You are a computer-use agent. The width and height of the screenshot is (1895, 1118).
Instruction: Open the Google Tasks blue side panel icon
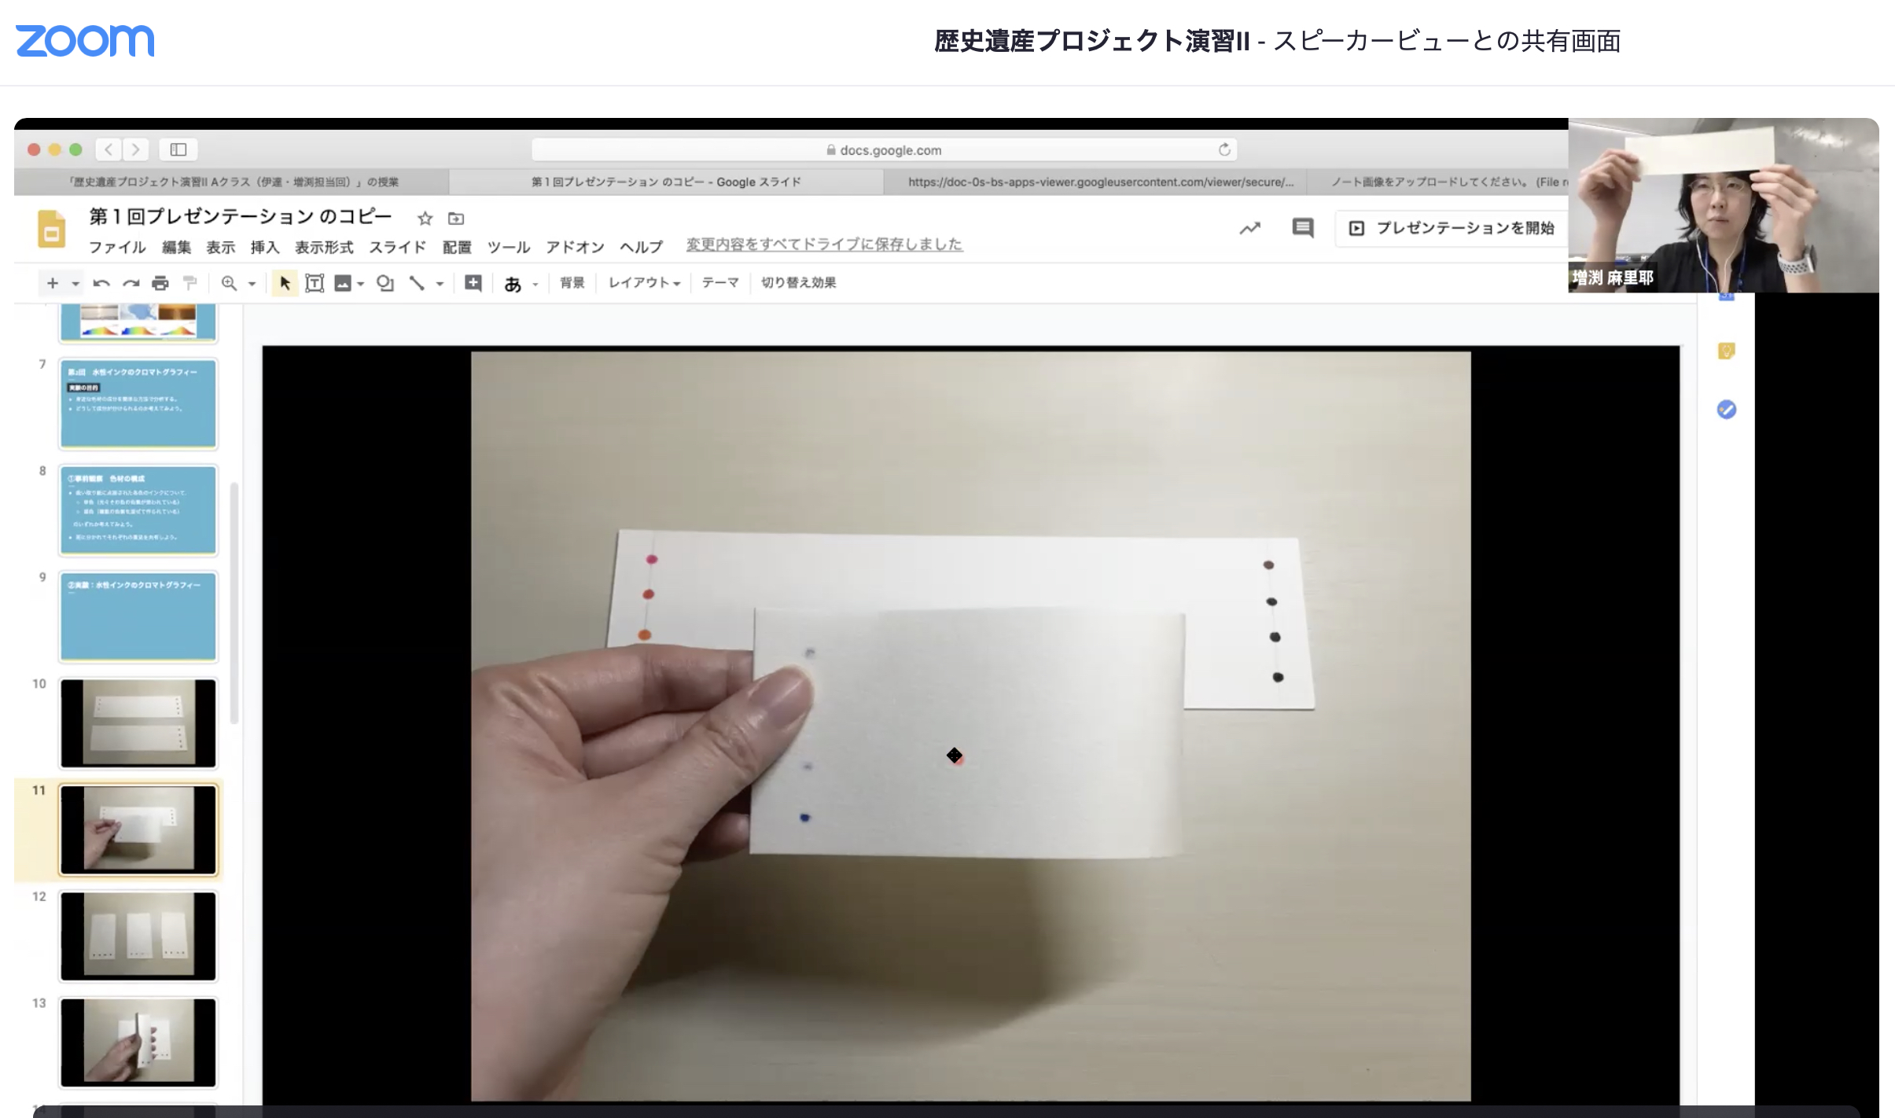tap(1726, 410)
